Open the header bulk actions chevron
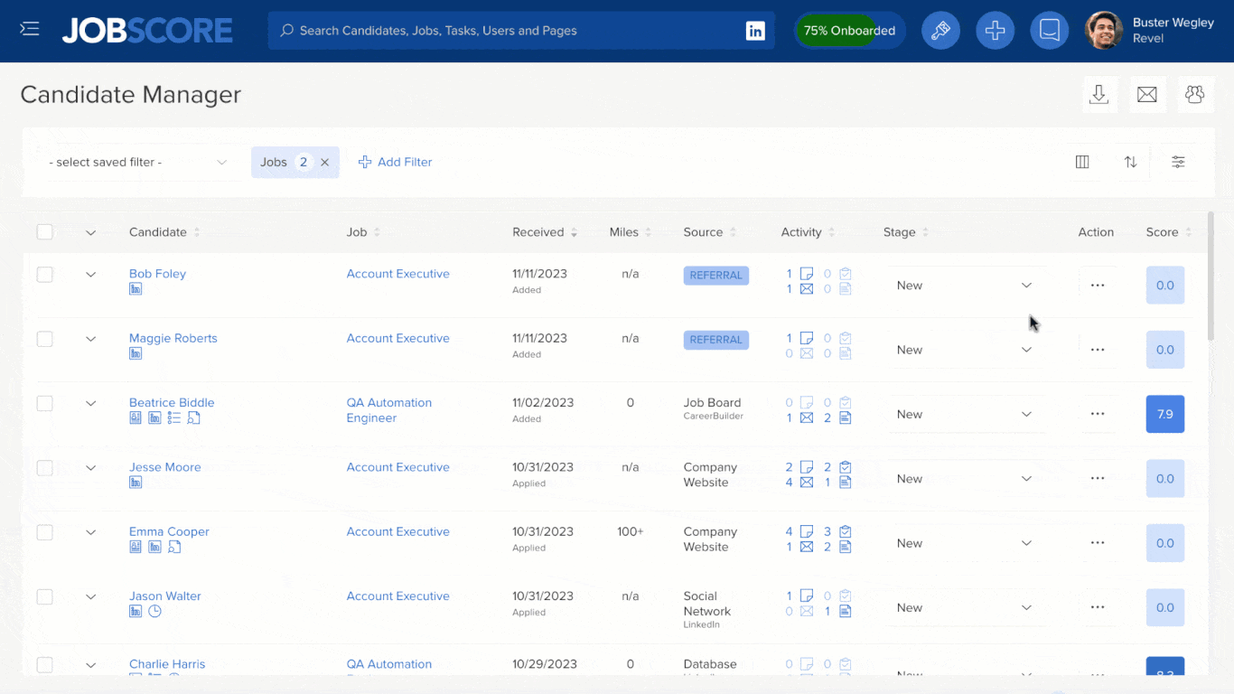The height and width of the screenshot is (694, 1234). click(90, 232)
